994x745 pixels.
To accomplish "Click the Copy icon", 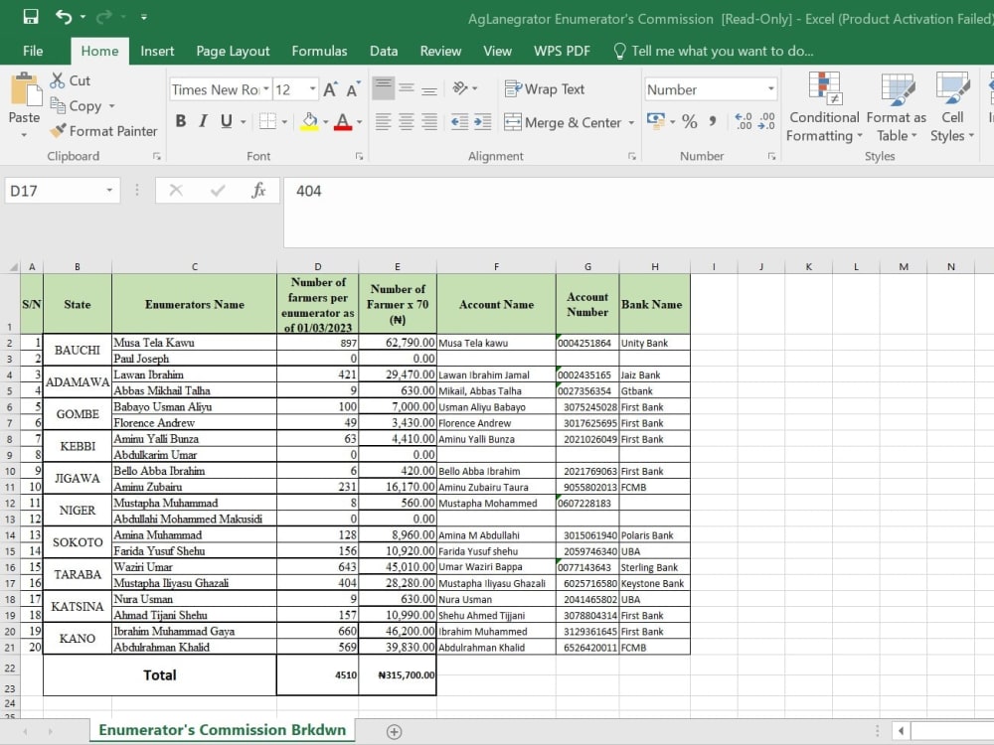I will pos(58,105).
